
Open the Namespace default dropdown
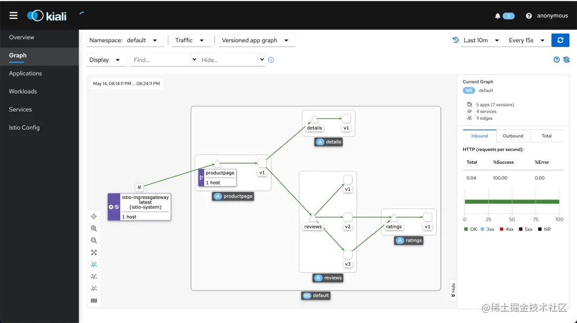tap(124, 40)
